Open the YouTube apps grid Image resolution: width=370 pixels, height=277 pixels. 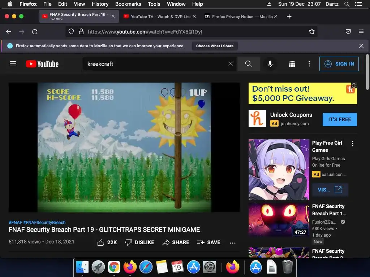(x=292, y=64)
